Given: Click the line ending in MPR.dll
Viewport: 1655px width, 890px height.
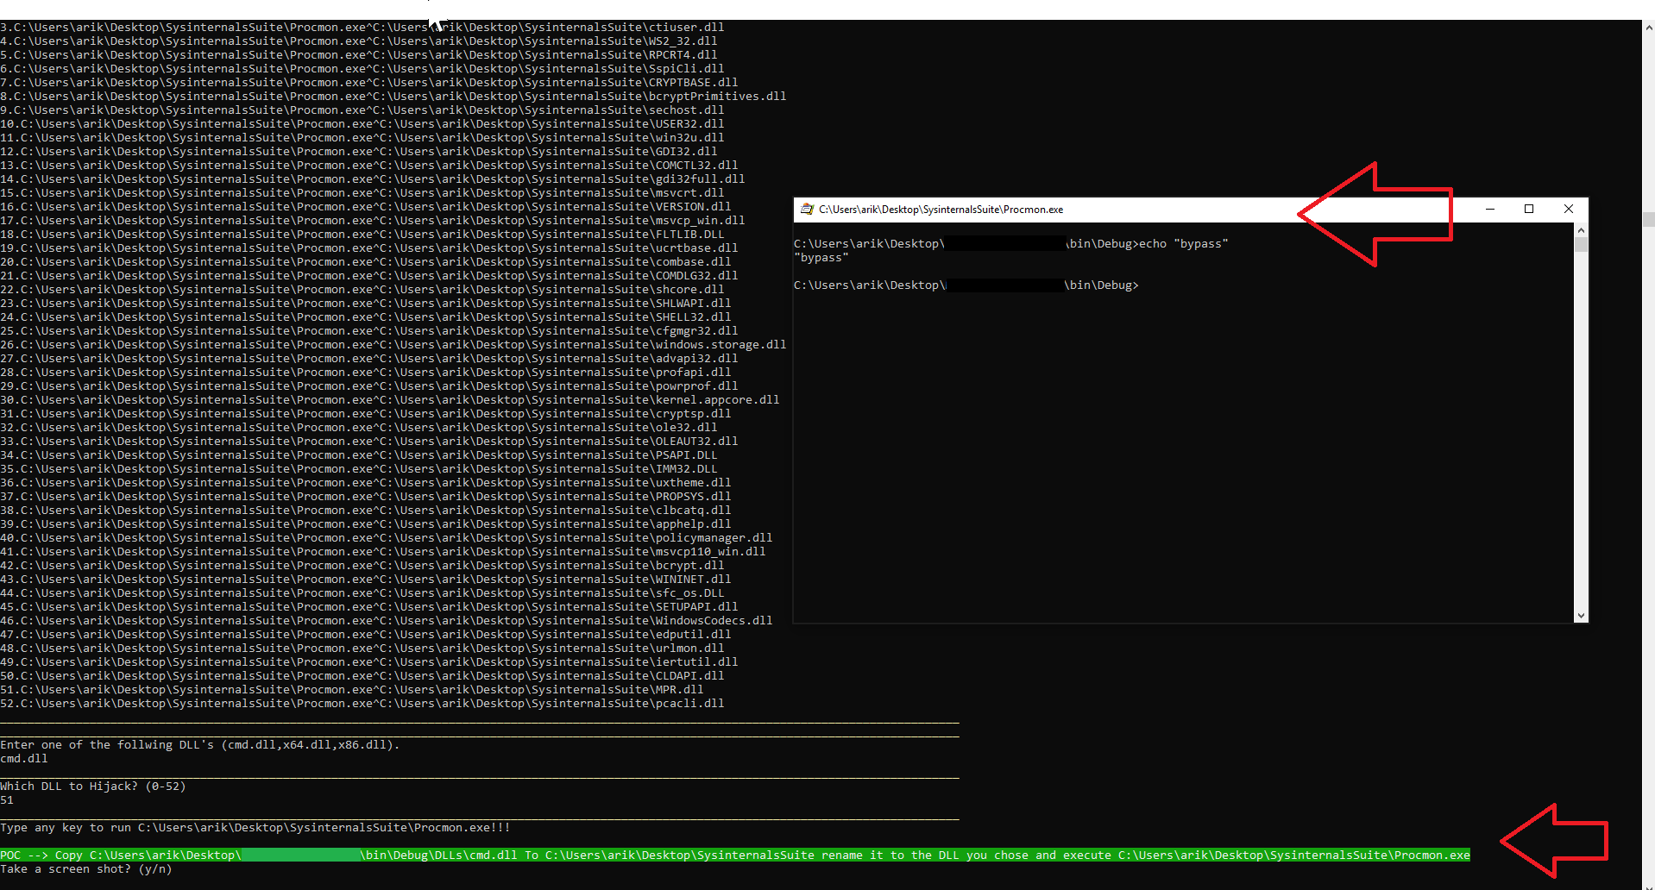Looking at the screenshot, I should [x=352, y=690].
